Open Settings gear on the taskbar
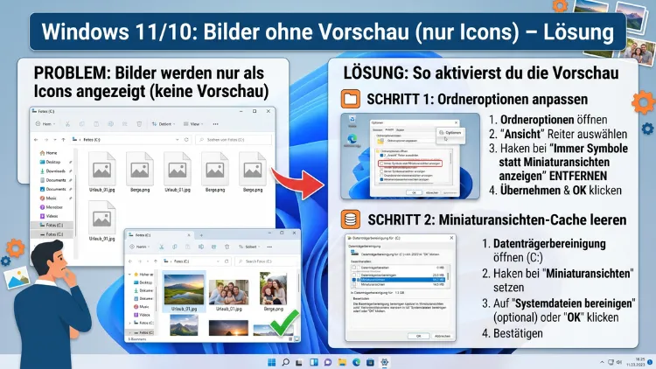This screenshot has width=656, height=369. coord(384,362)
